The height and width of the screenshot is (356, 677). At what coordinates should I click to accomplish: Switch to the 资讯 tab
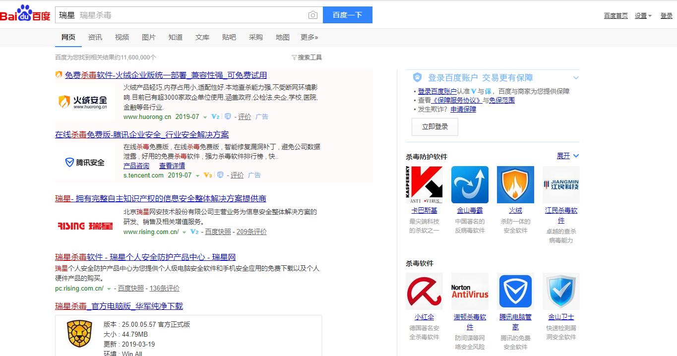pos(95,37)
